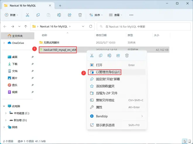Click the context menu Share icon

tap(118, 56)
